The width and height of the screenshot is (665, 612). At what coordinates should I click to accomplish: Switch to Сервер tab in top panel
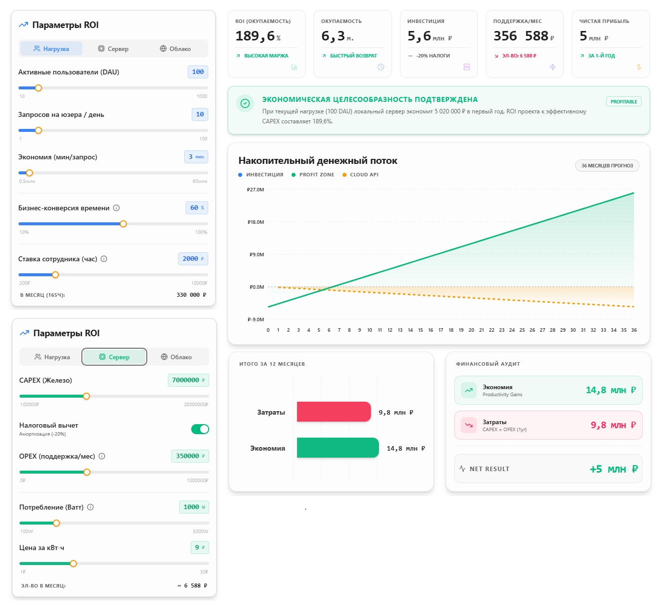pyautogui.click(x=113, y=49)
